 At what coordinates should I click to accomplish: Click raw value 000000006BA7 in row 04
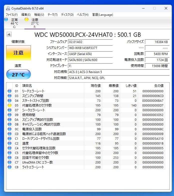pyautogui.click(x=153, y=100)
